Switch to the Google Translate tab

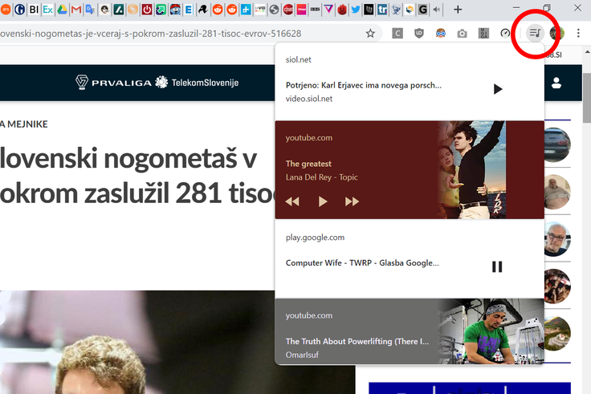pos(90,10)
